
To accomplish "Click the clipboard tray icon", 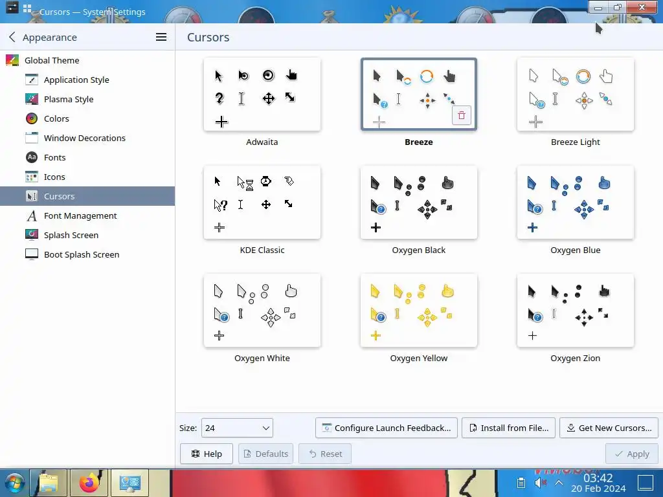I will [521, 483].
